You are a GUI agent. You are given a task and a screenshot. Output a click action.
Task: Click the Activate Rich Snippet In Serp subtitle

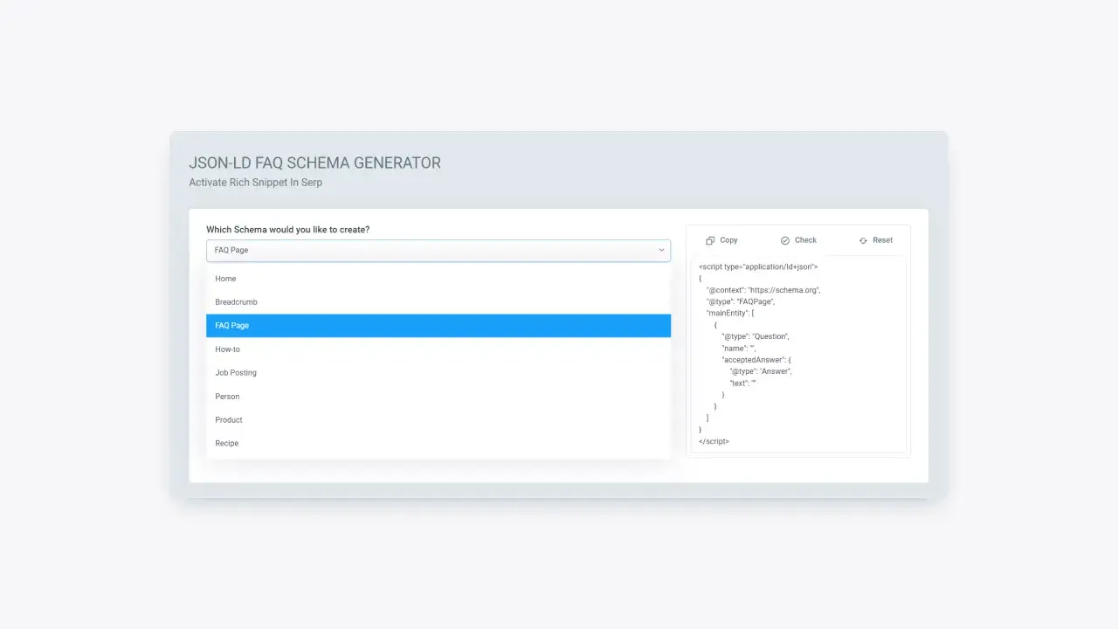click(x=256, y=182)
